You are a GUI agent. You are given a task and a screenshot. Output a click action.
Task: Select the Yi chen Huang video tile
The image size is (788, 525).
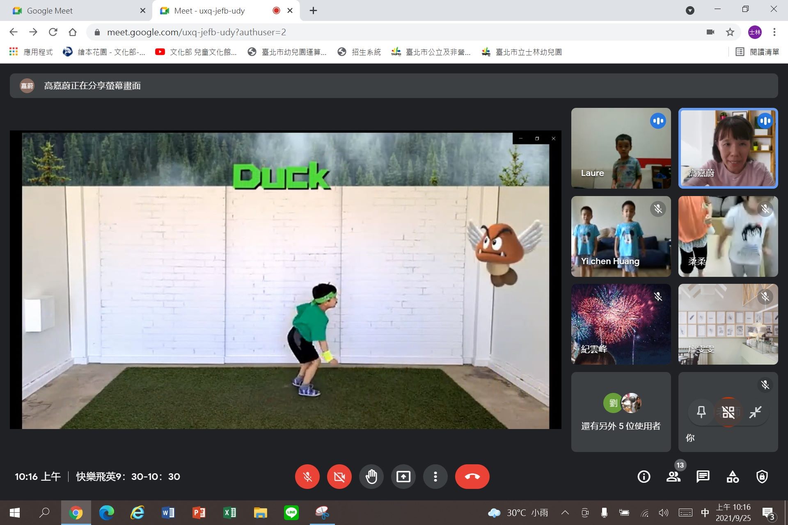click(x=621, y=236)
